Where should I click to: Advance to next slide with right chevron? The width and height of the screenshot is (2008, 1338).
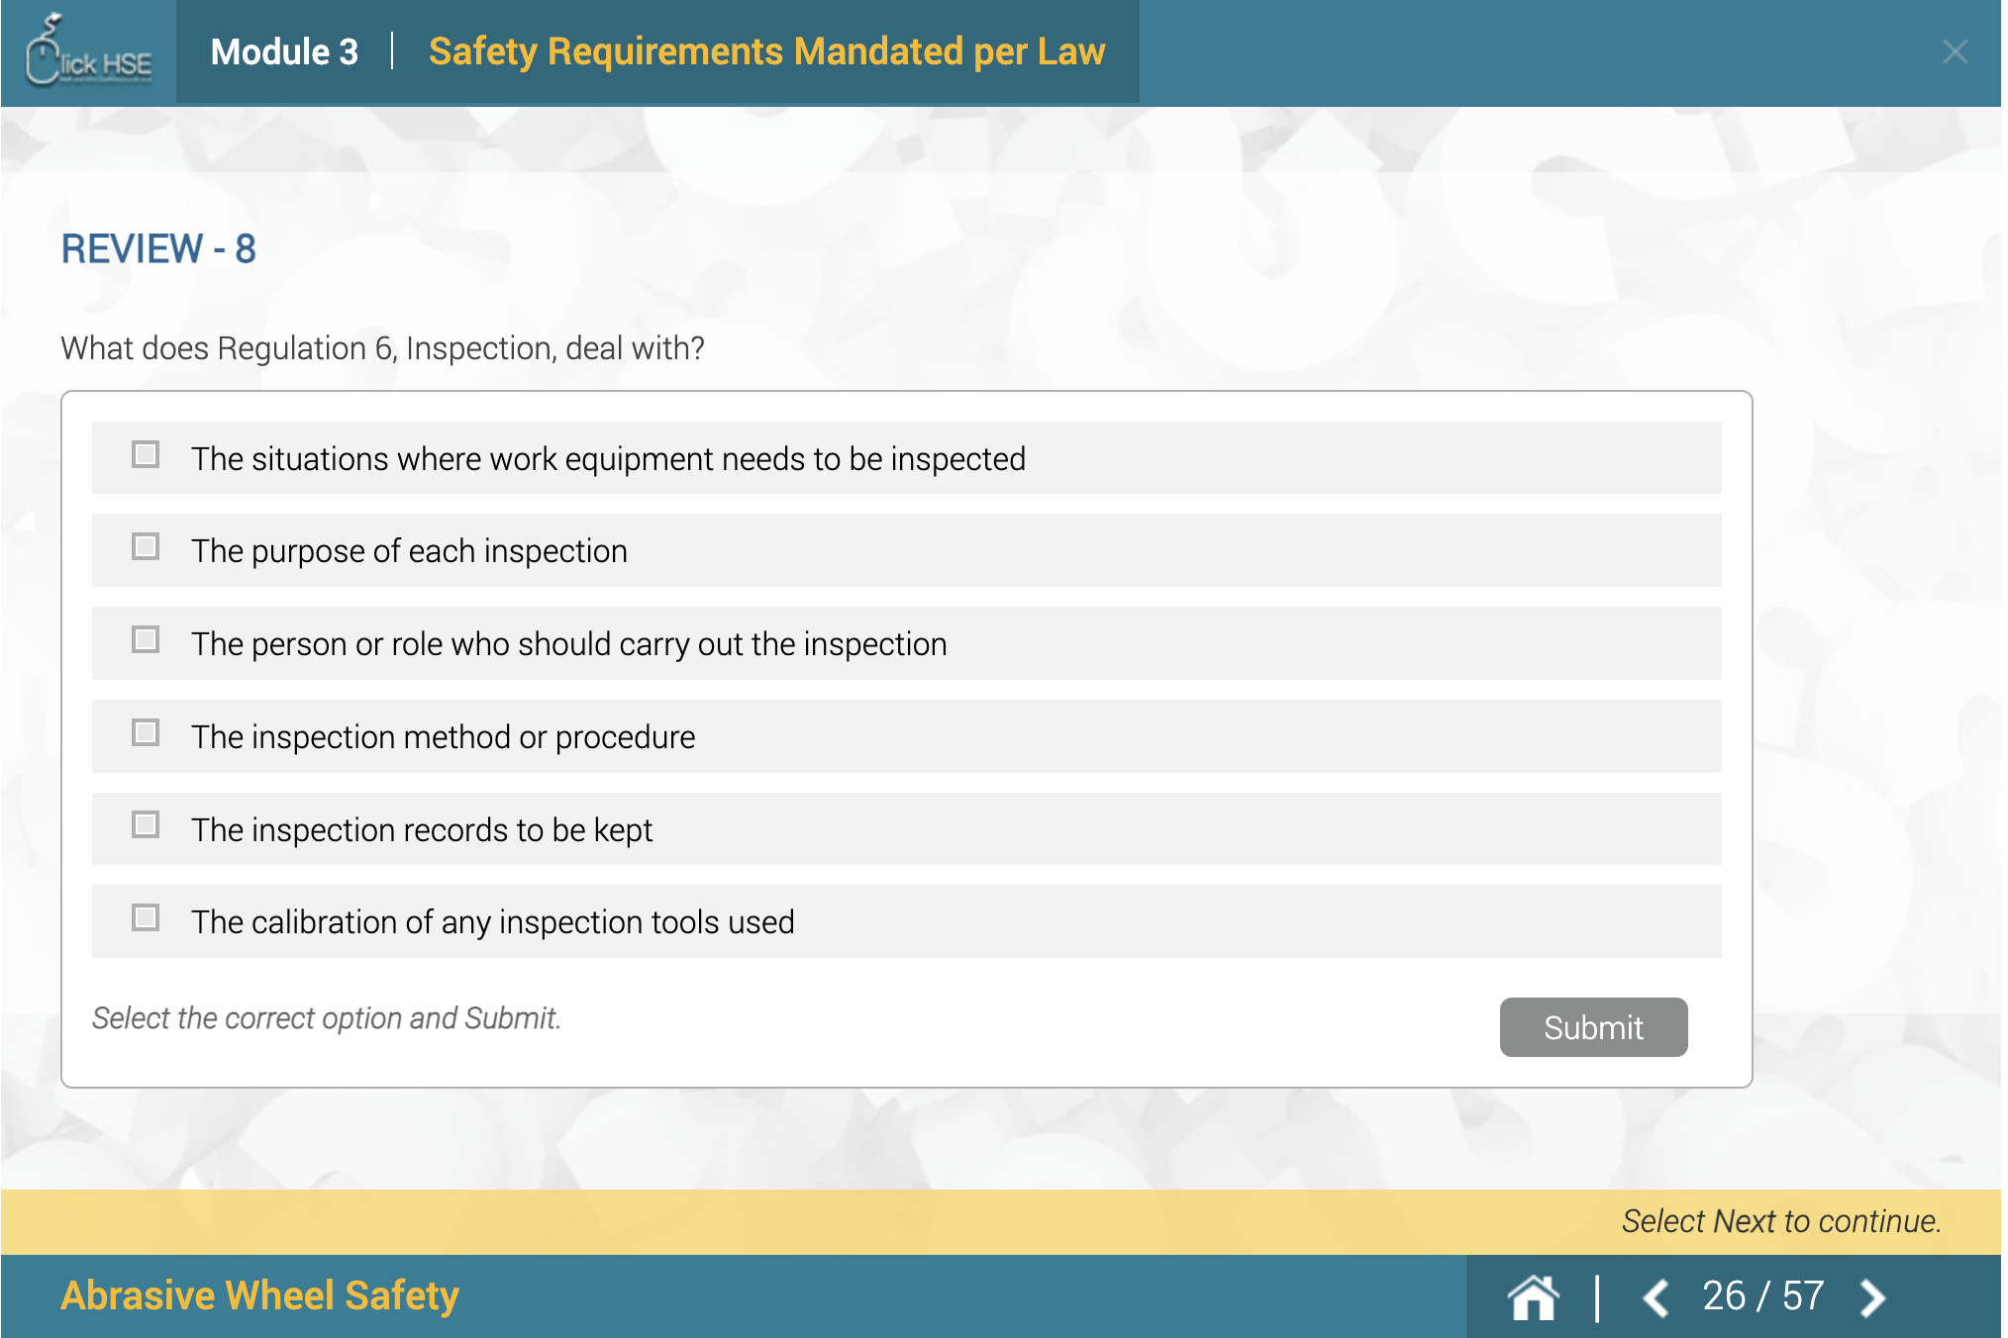(1872, 1297)
